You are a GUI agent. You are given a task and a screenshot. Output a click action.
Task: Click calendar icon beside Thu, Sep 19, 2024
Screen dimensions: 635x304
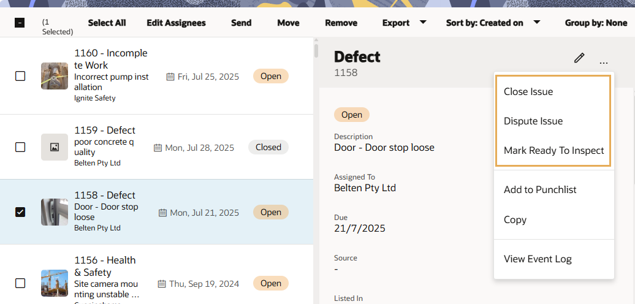coord(162,284)
